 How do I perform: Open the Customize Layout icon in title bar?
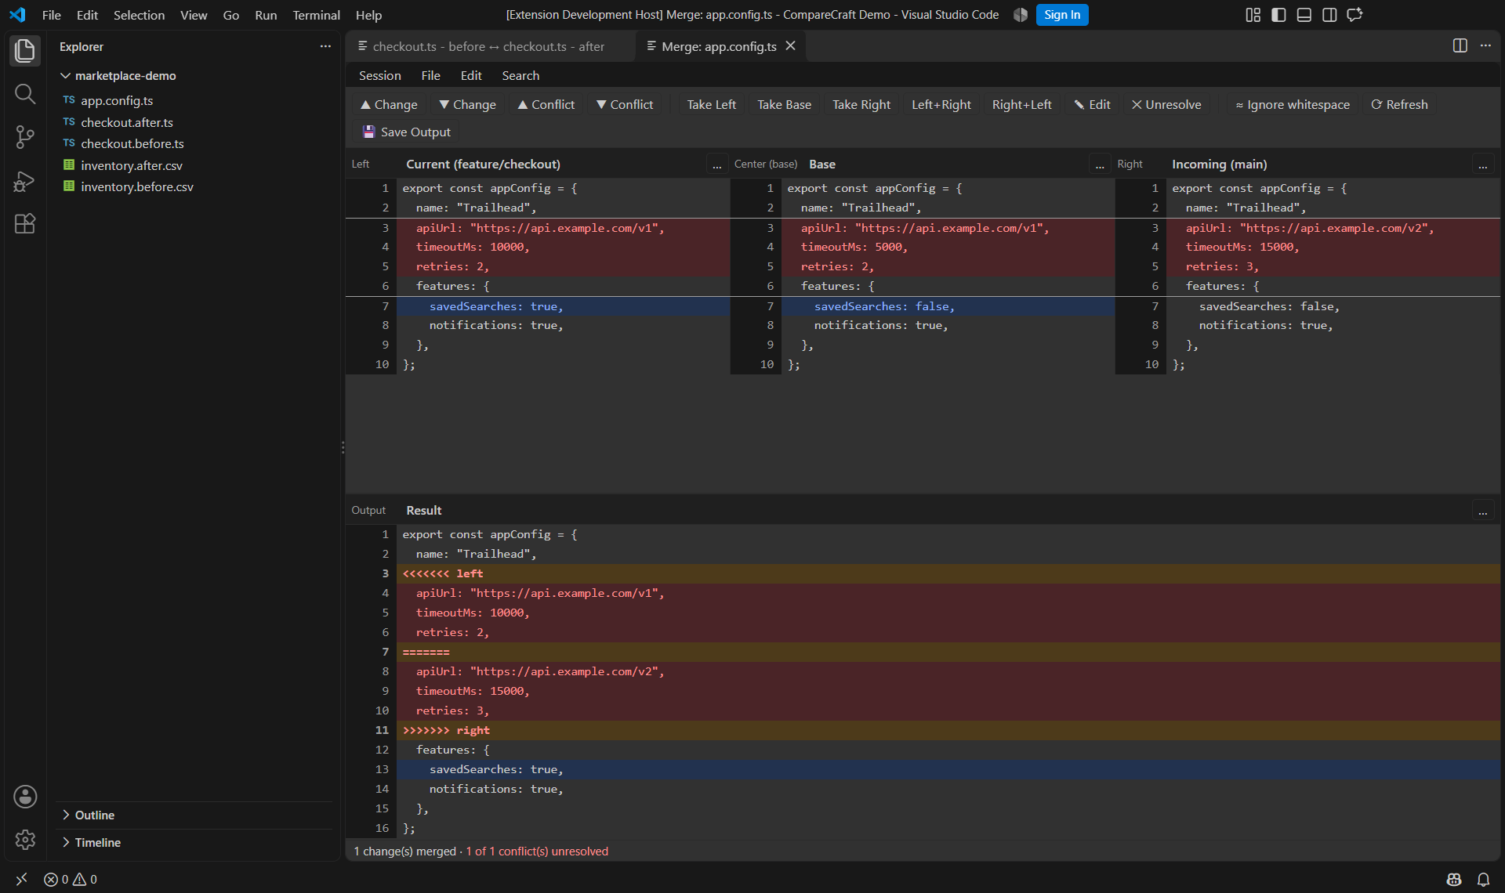[1253, 15]
